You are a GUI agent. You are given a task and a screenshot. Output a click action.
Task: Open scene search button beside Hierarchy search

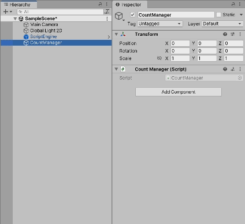107,12
